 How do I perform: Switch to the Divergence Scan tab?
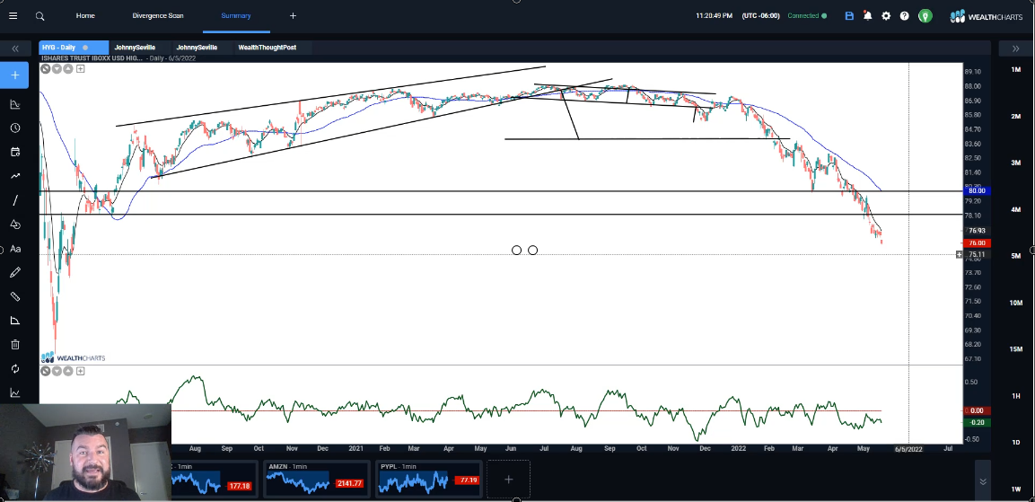coord(158,15)
